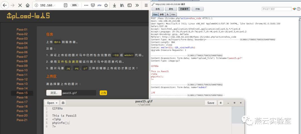
Task: Open Pass-03 in sidebar
Action: (x=22, y=39)
